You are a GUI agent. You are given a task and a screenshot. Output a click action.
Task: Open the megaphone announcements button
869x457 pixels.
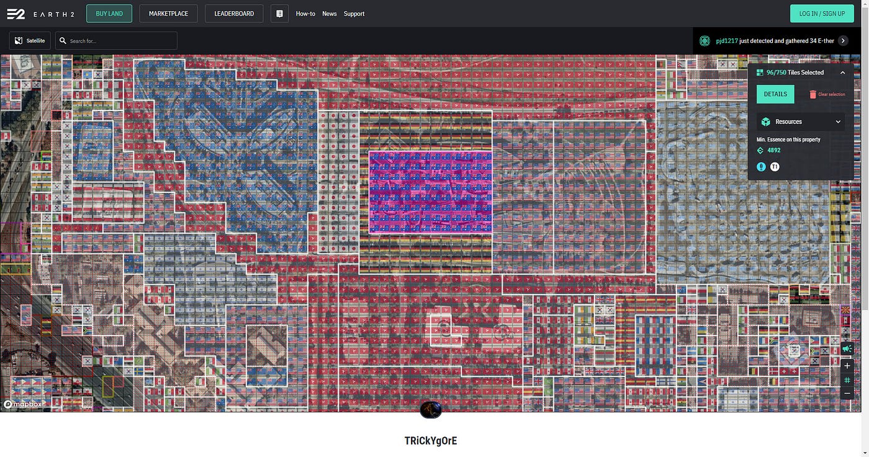pyautogui.click(x=847, y=349)
